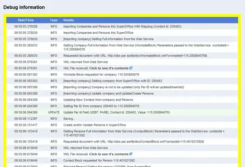Select 'Create and/or Update Persons in SuperOffice'
The height and width of the screenshot is (167, 245).
coord(94,125)
